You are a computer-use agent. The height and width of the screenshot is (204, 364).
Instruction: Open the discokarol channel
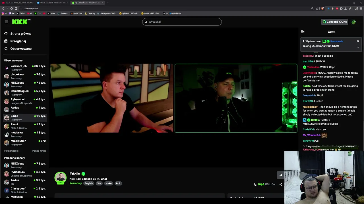point(25,76)
